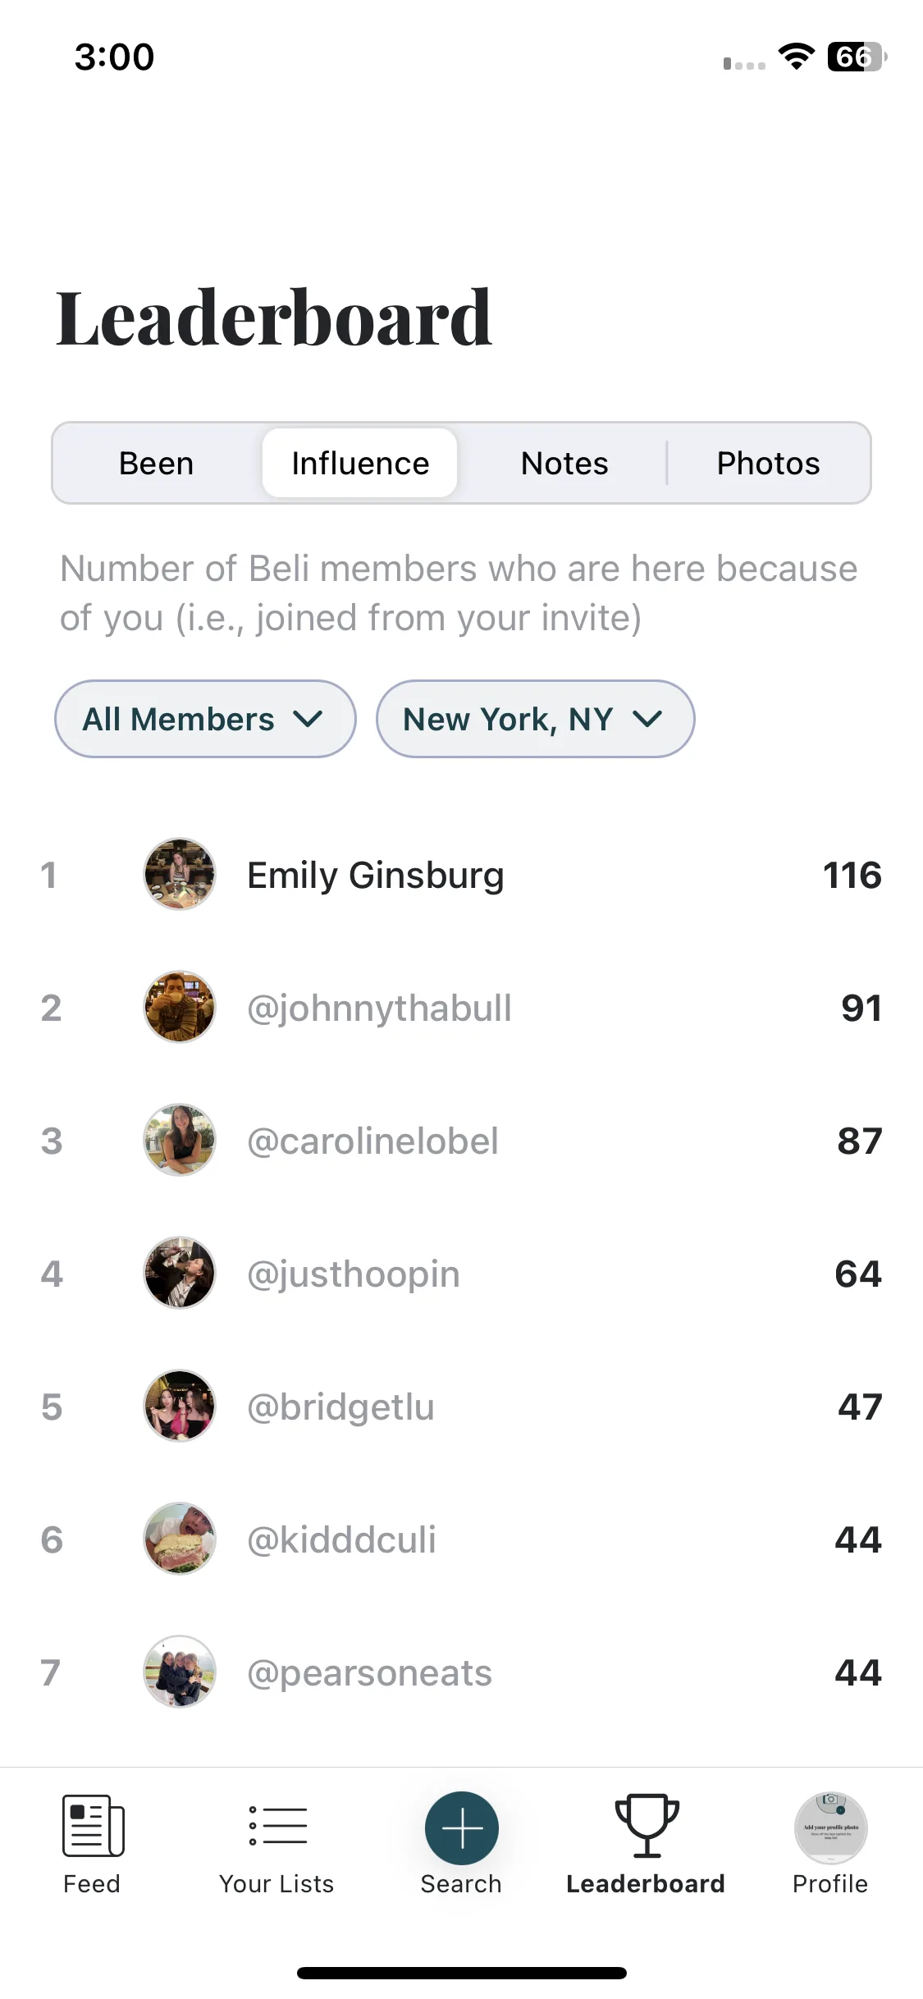Tap the Wi-Fi status icon

(796, 56)
